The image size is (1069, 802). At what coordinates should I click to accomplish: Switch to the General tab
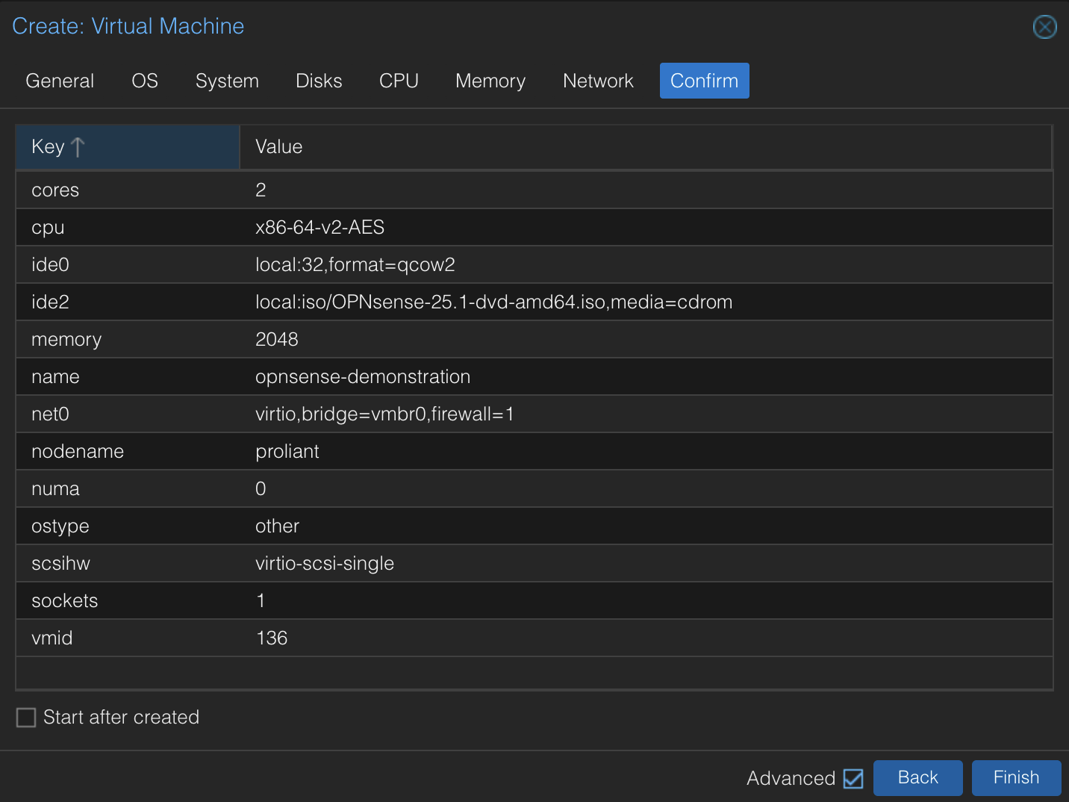59,81
